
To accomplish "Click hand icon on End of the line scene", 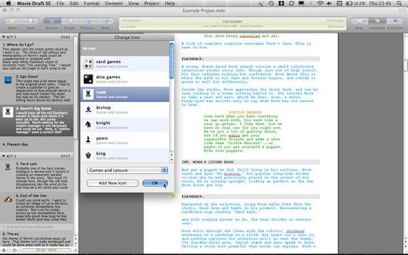I will pyautogui.click(x=8, y=199).
